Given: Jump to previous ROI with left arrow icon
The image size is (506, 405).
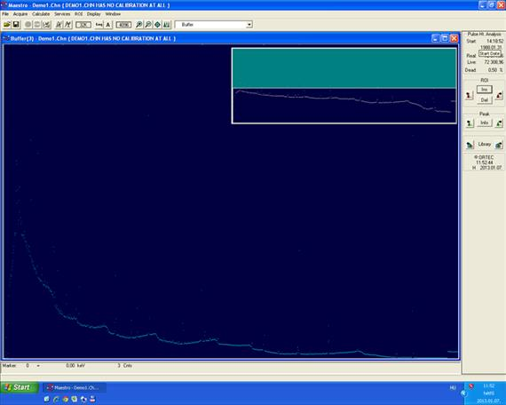Looking at the screenshot, I should click(470, 95).
